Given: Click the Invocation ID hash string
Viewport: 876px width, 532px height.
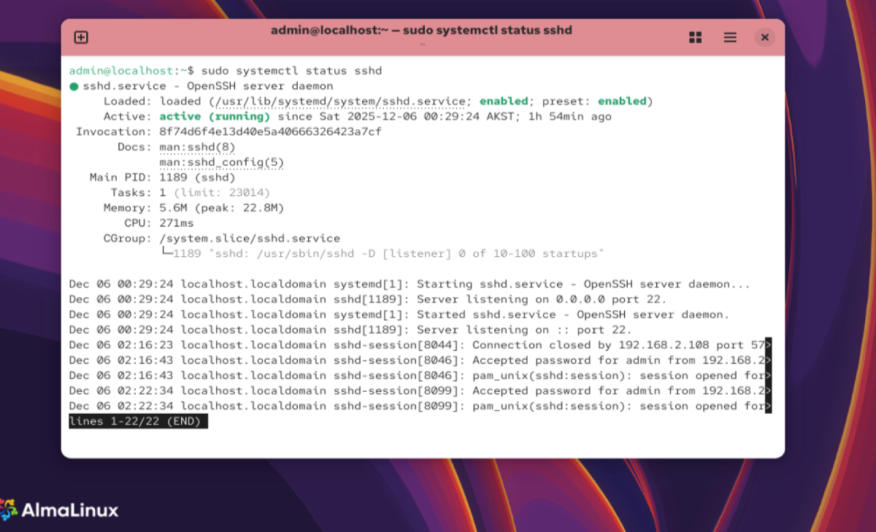Looking at the screenshot, I should pyautogui.click(x=270, y=131).
